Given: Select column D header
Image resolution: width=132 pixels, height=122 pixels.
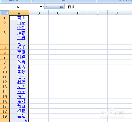Looking at the screenshot, I should pyautogui.click(x=78, y=13).
